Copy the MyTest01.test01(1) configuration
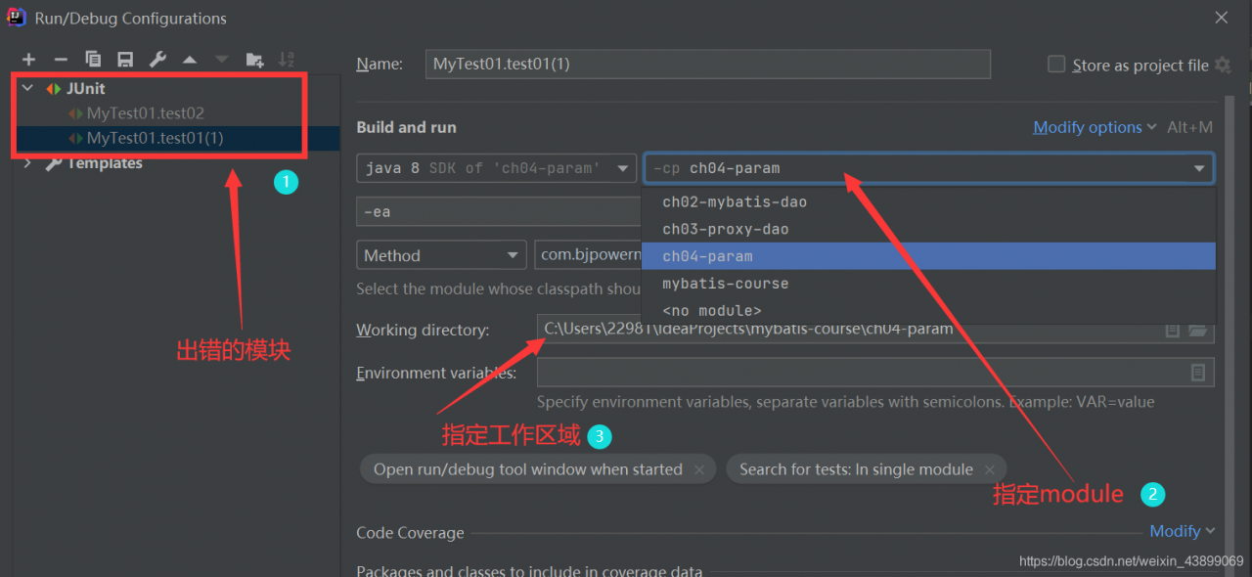 point(93,59)
